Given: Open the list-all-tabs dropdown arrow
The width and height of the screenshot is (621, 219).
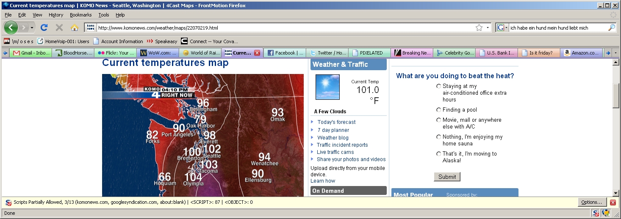Looking at the screenshot, I should pos(616,53).
